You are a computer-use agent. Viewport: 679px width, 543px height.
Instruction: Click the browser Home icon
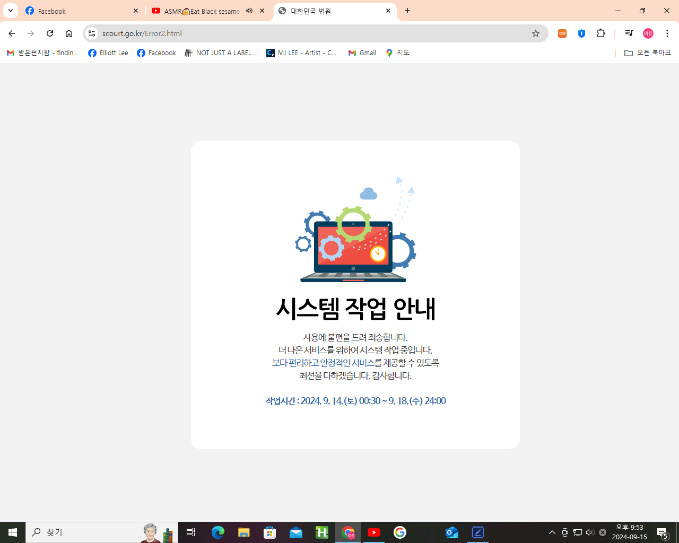pyautogui.click(x=69, y=33)
